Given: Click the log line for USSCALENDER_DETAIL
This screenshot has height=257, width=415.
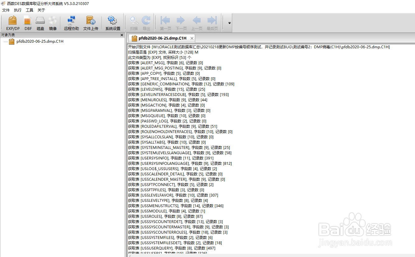Looking at the screenshot, I should click(176, 174).
